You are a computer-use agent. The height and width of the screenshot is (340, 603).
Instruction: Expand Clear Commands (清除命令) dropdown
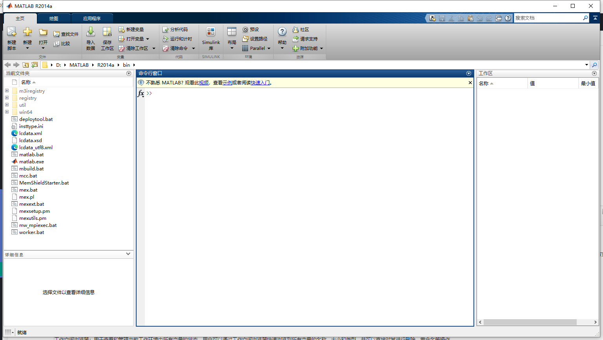click(194, 48)
